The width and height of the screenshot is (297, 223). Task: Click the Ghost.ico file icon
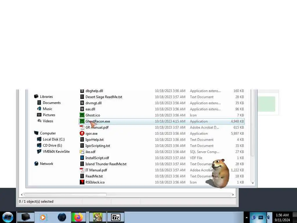click(x=82, y=115)
